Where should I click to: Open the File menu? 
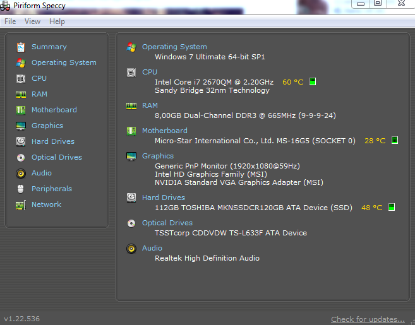[x=10, y=21]
